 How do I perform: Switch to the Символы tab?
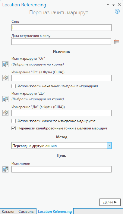coord(26,211)
